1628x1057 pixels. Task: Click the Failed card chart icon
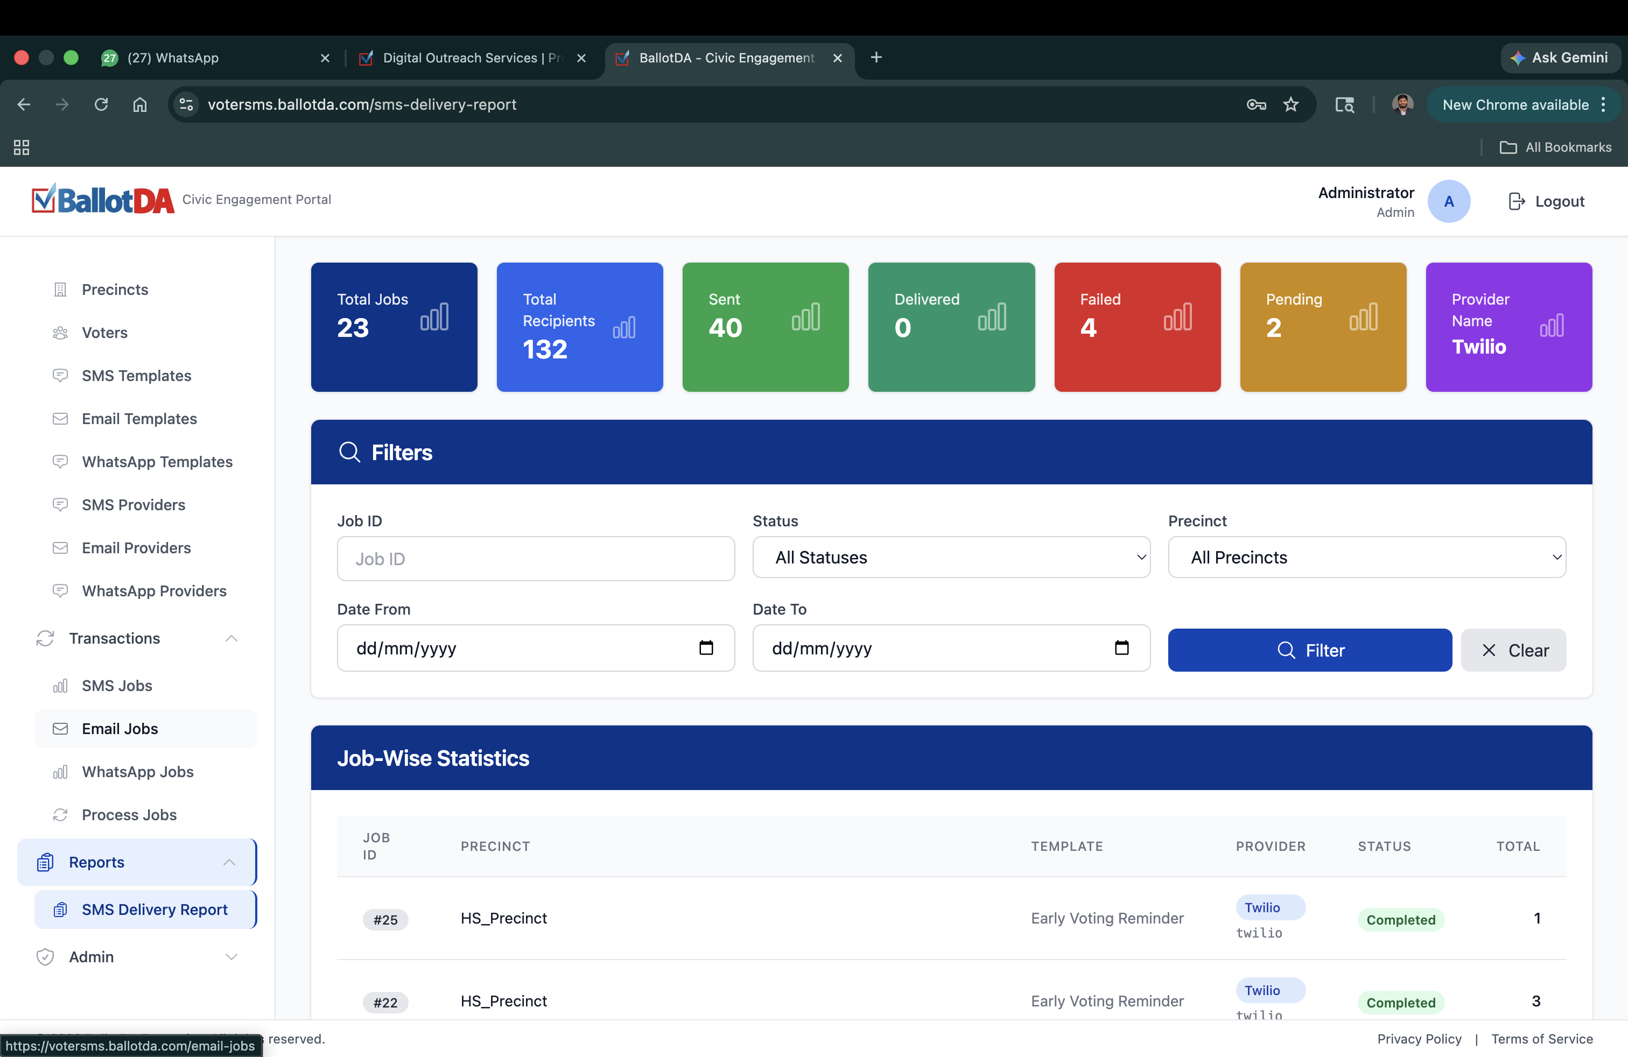[1178, 316]
